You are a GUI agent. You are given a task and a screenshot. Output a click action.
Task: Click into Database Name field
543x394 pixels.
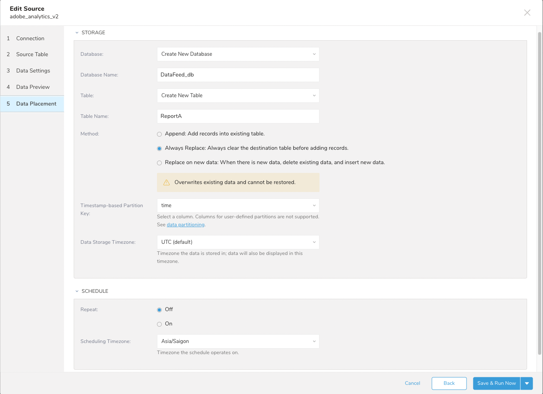point(238,75)
